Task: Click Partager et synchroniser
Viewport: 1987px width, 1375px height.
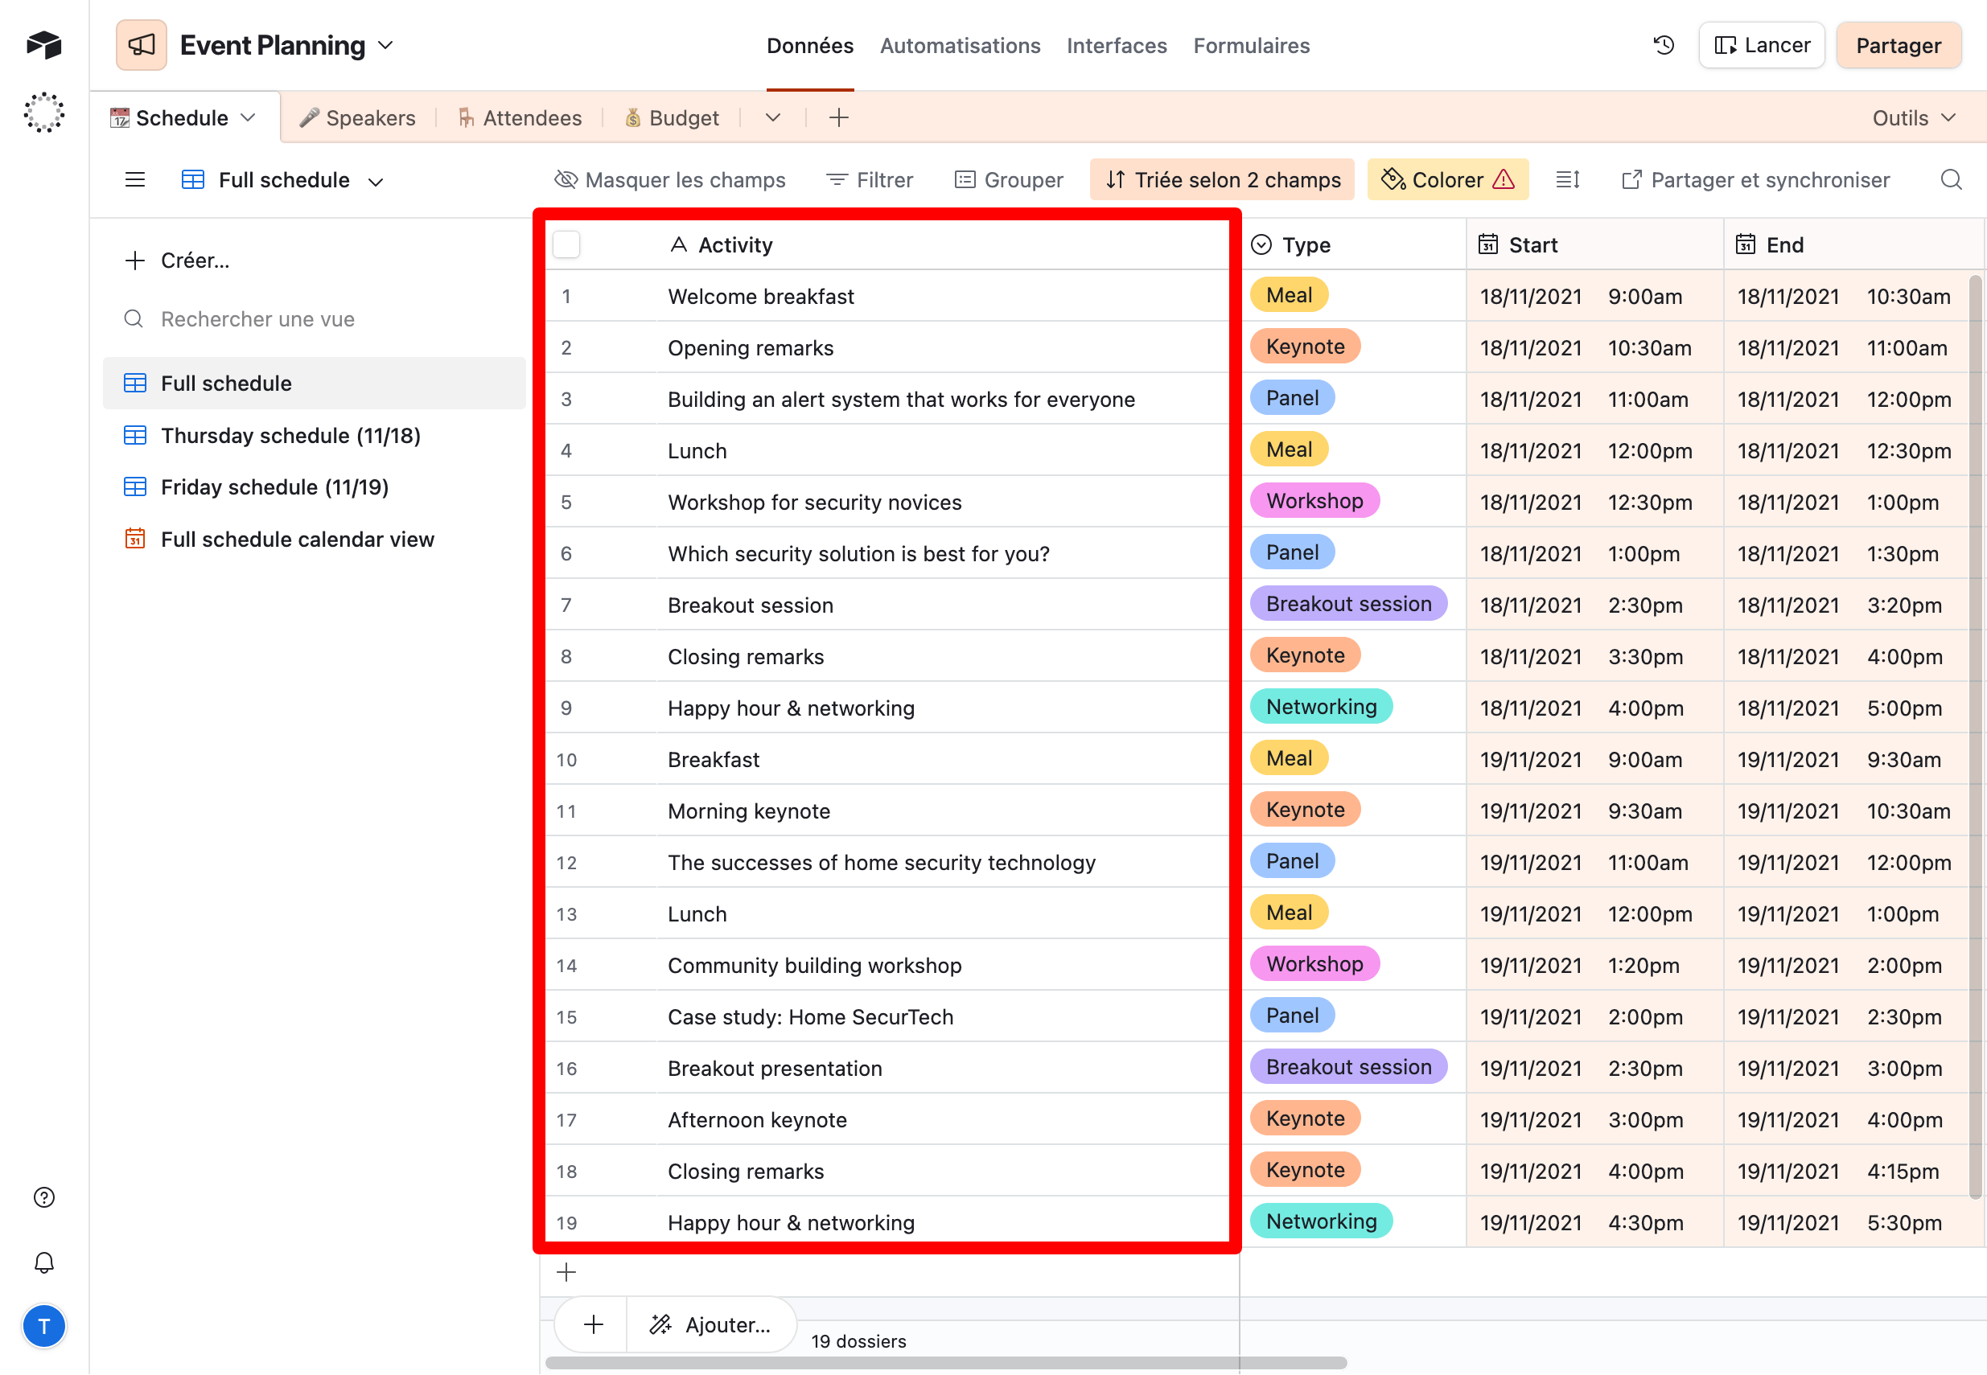Action: pyautogui.click(x=1755, y=180)
